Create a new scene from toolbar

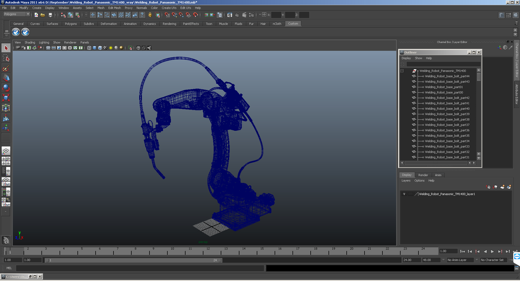(x=36, y=15)
